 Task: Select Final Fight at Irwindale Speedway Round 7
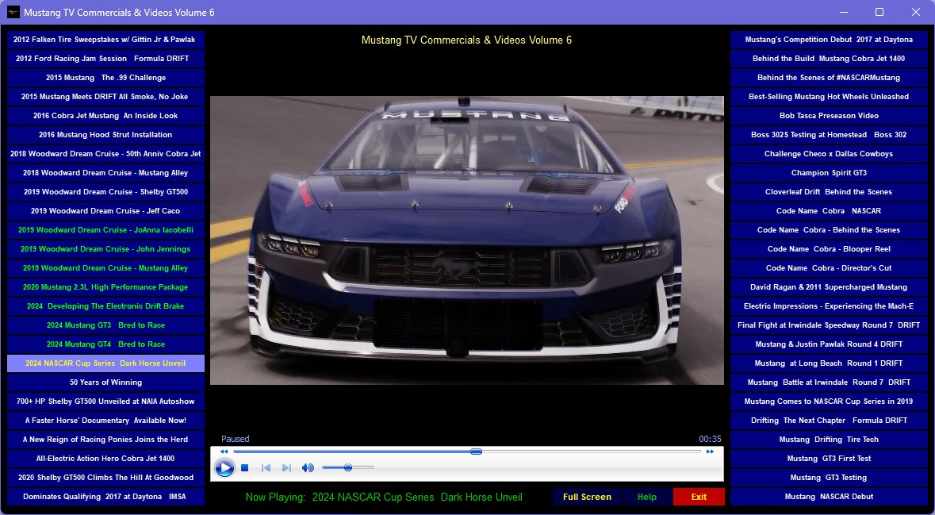click(x=829, y=325)
